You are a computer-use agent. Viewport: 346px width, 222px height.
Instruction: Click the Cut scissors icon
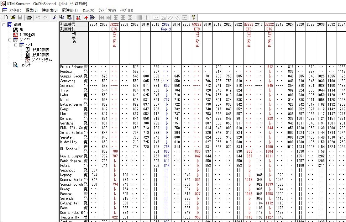coord(55,18)
